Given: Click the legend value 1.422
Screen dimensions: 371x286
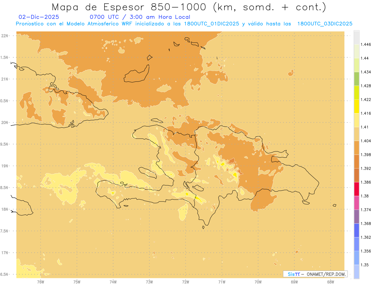Looking at the screenshot, I should click(x=366, y=99).
